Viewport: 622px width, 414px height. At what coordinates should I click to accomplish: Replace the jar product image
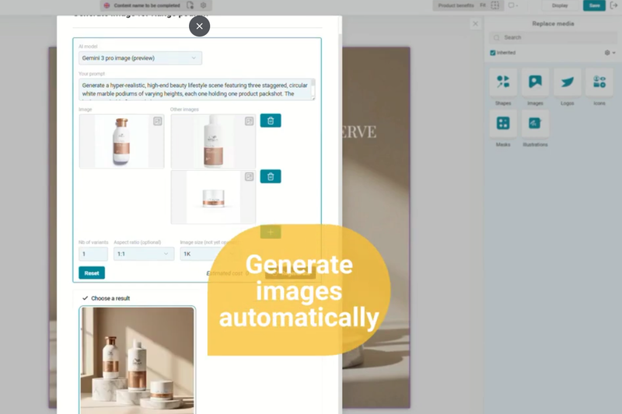tap(249, 176)
